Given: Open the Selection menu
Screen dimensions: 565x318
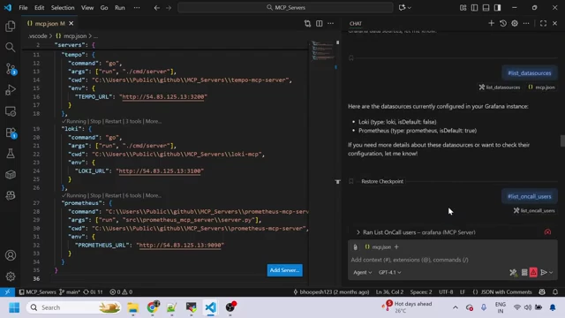Looking at the screenshot, I should coord(63,8).
